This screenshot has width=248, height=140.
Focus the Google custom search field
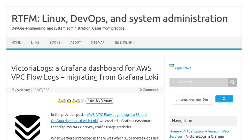(x=192, y=100)
